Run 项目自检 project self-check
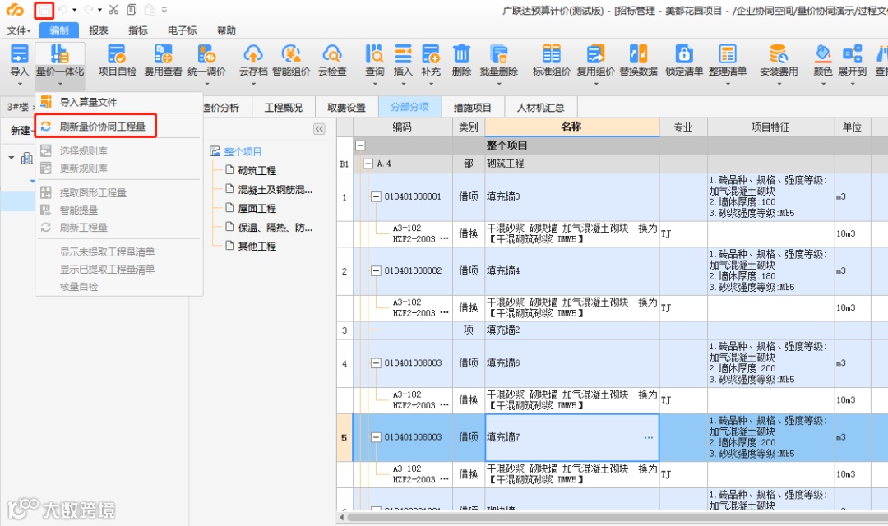Screen dimensions: 888x526 (x=118, y=60)
